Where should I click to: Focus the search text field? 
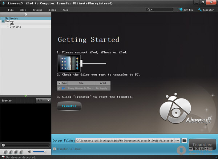click(x=163, y=9)
